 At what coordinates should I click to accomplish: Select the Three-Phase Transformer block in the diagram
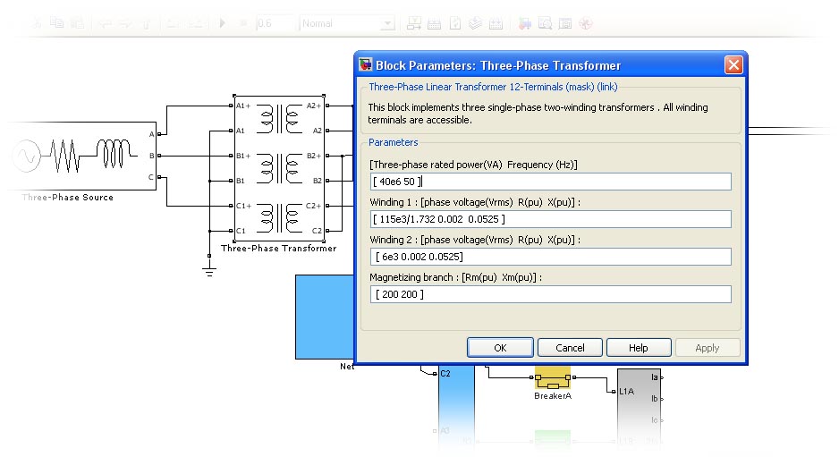coord(280,167)
